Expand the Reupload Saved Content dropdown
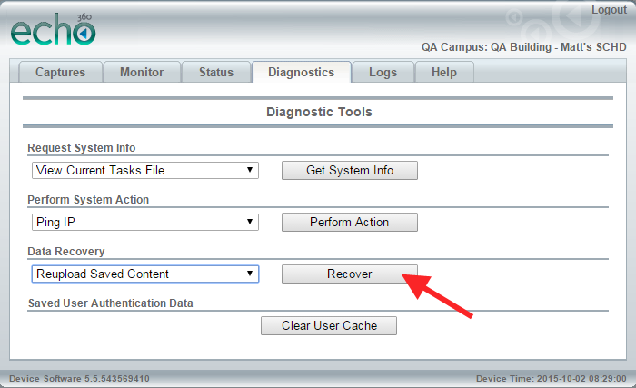The width and height of the screenshot is (636, 388). [145, 274]
